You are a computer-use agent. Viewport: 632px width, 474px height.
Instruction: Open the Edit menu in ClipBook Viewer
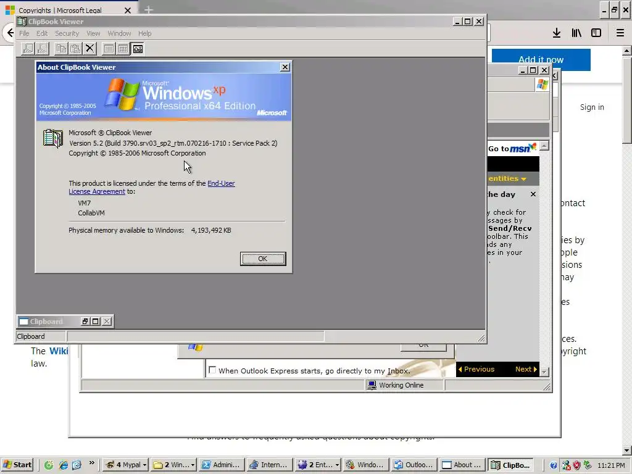[x=42, y=33]
